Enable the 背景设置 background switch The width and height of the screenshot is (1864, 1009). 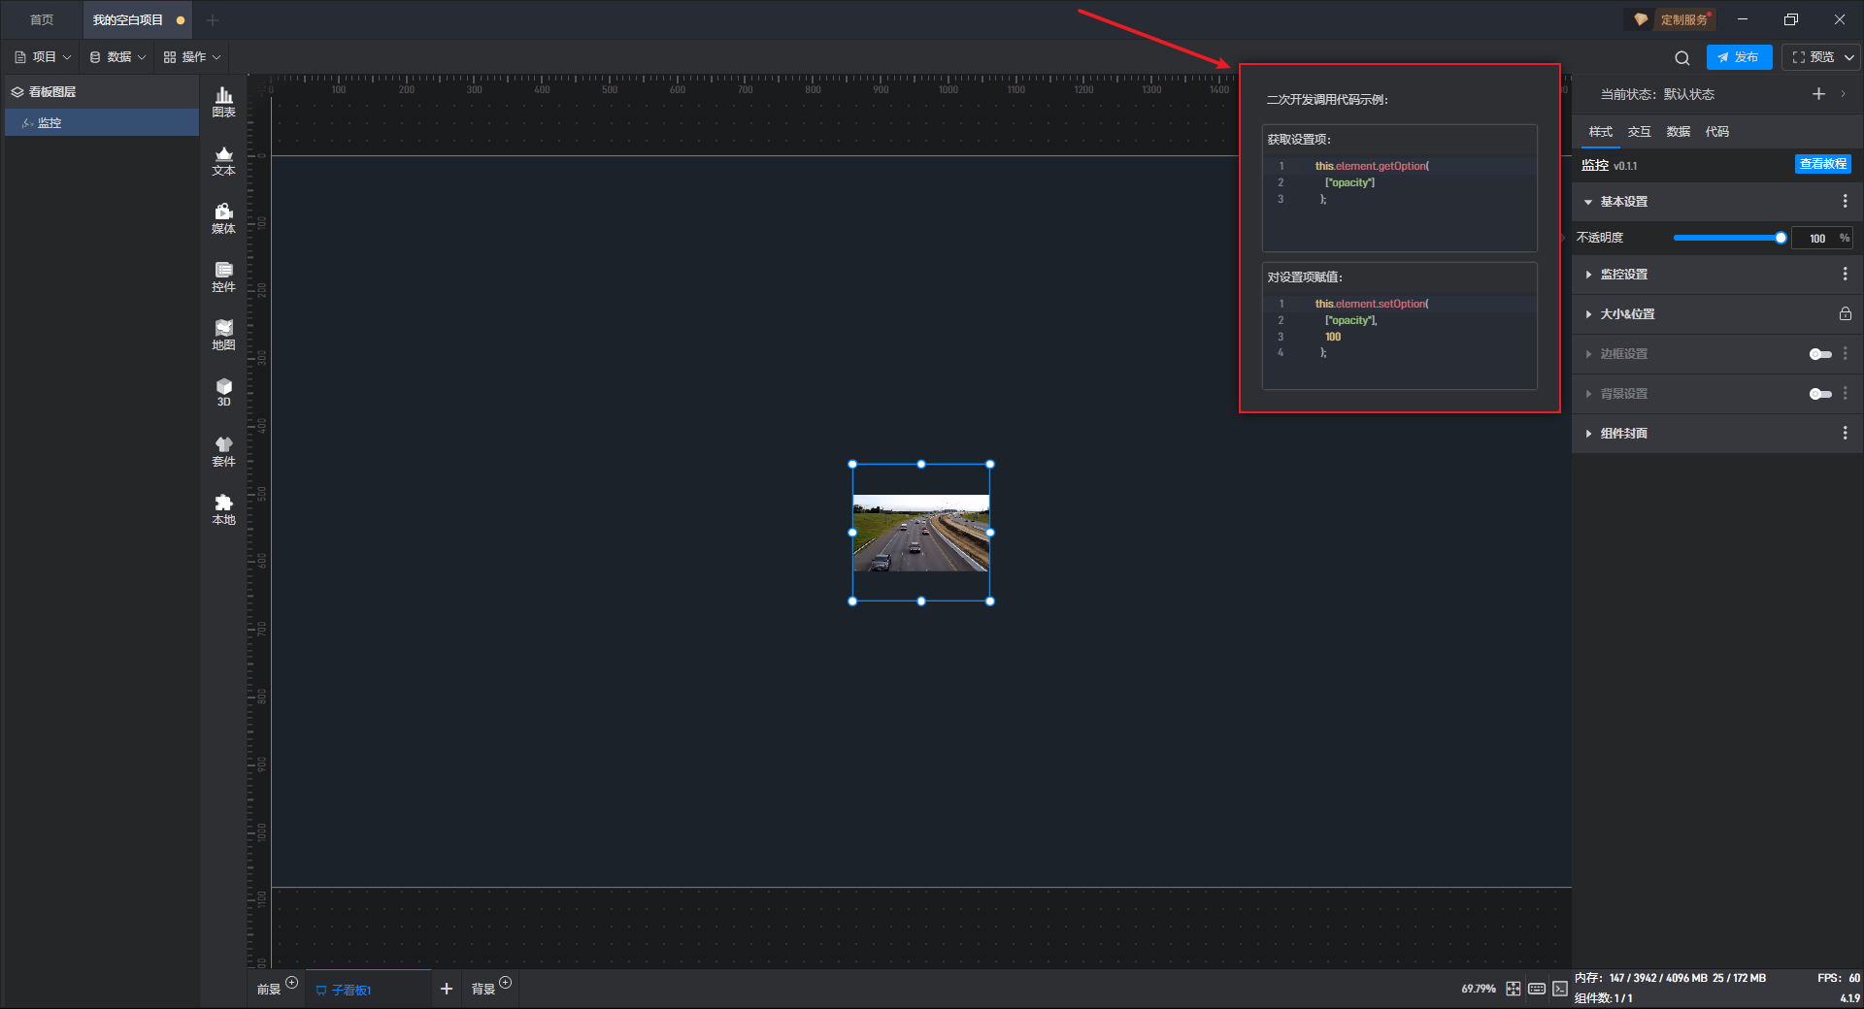[1819, 394]
